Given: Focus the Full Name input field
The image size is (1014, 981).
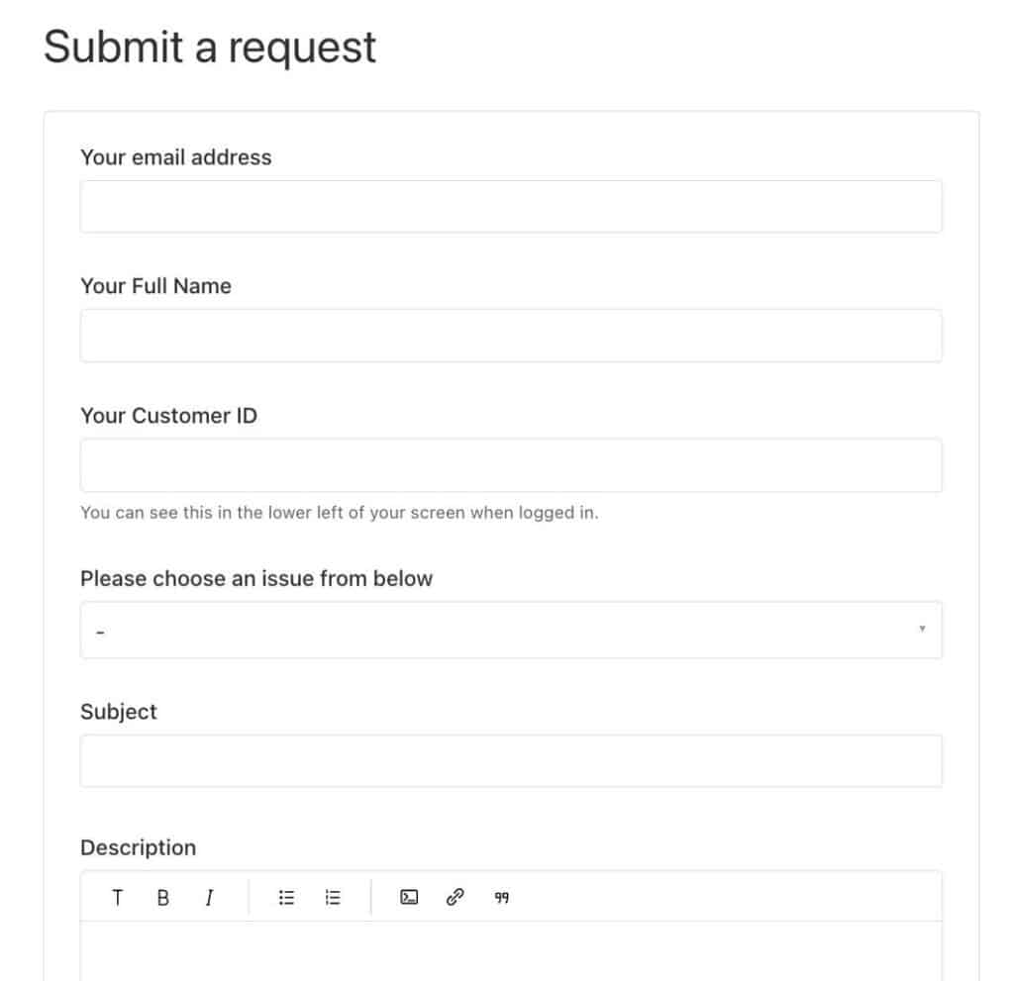Looking at the screenshot, I should 511,336.
